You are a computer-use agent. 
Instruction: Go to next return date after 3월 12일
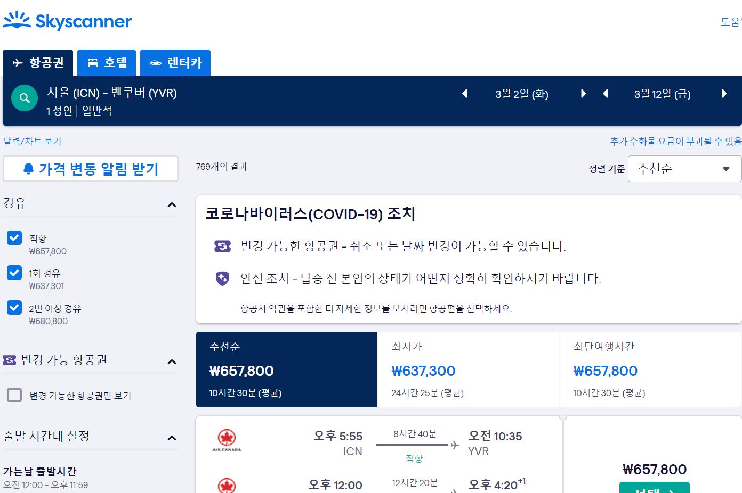724,94
